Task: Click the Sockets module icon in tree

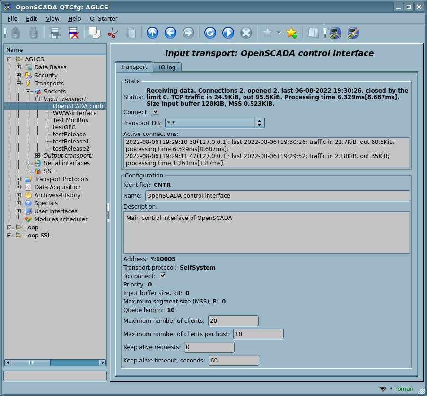Action: 37,91
